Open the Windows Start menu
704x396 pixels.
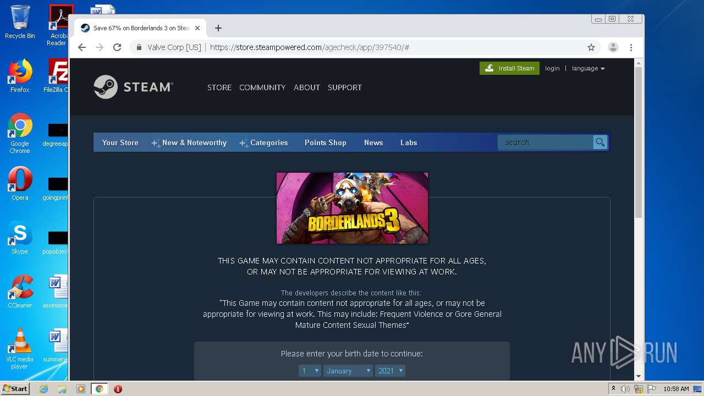(x=15, y=389)
